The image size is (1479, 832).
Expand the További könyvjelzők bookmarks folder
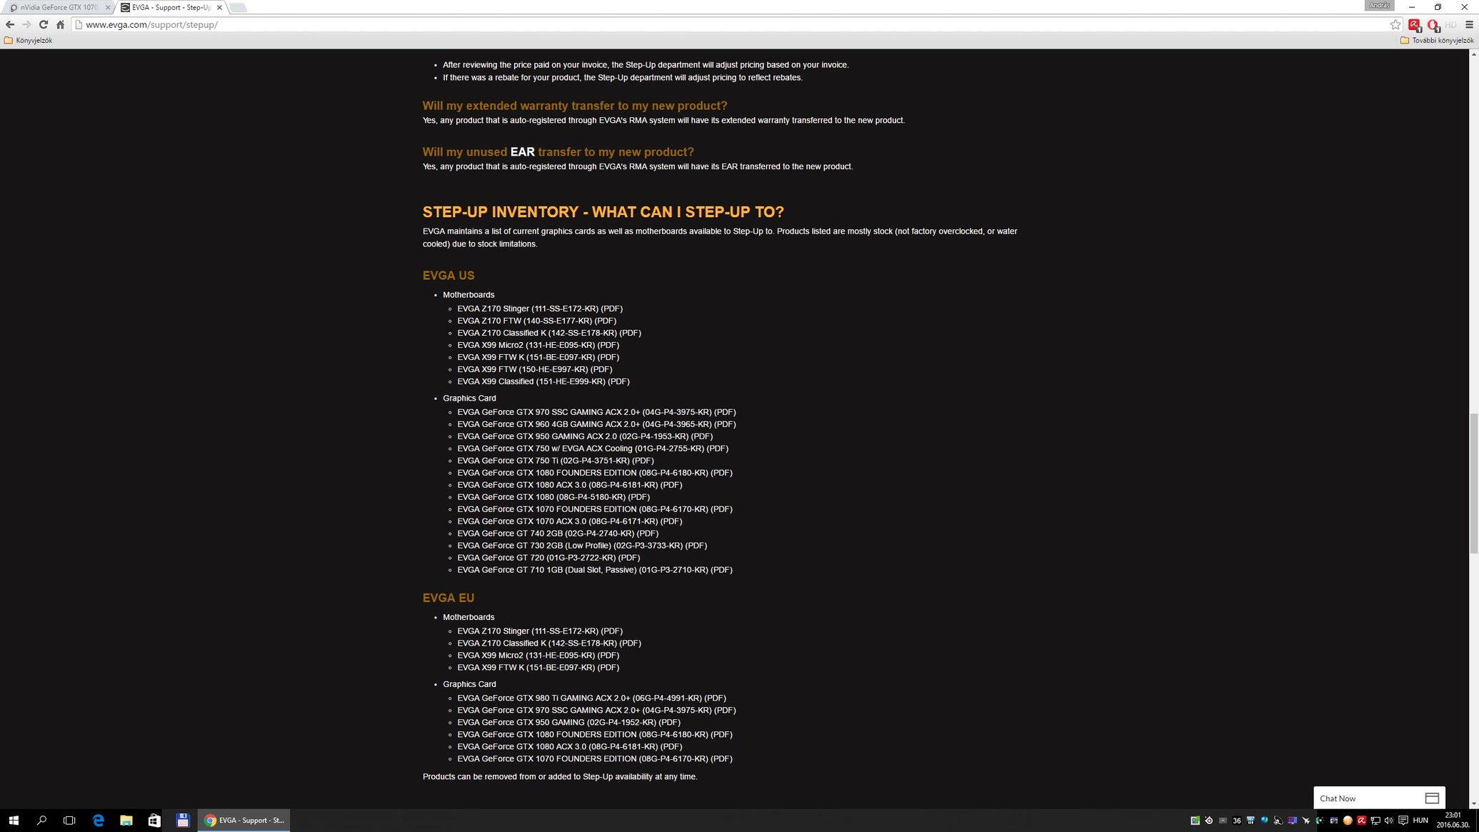click(x=1437, y=41)
